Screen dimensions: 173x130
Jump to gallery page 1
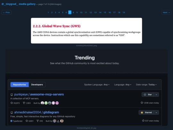pos(48,13)
